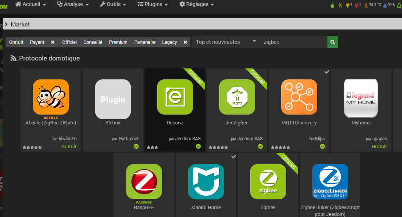The width and height of the screenshot is (402, 217).
Task: Toggle the Payant price filter
Action: tap(37, 42)
